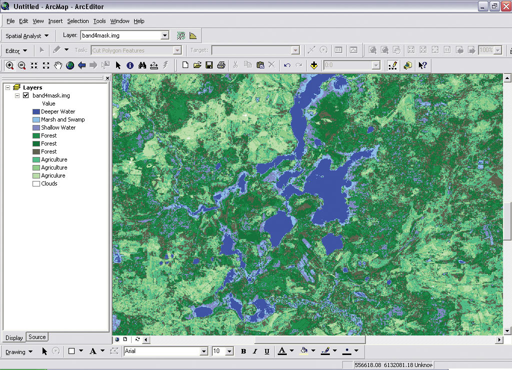Select the Pan hand tool
Screen dimensions: 512x370
tap(58, 65)
